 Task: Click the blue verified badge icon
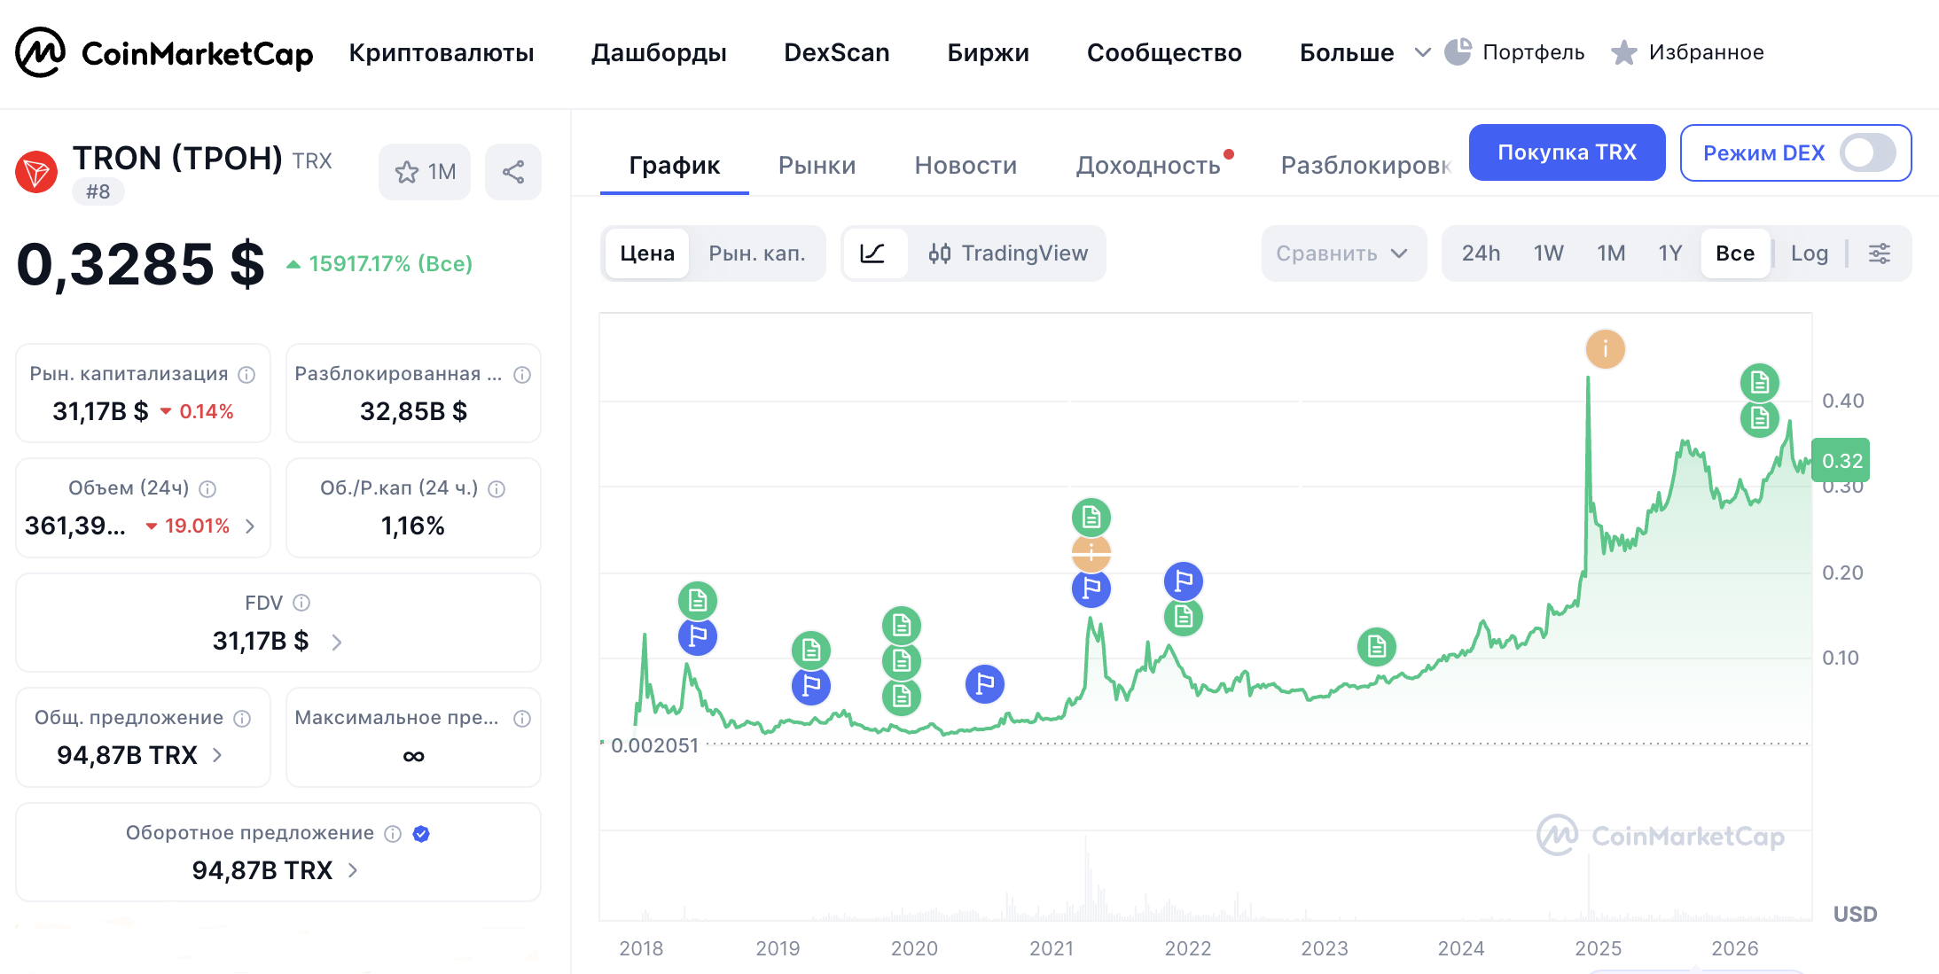point(421,834)
